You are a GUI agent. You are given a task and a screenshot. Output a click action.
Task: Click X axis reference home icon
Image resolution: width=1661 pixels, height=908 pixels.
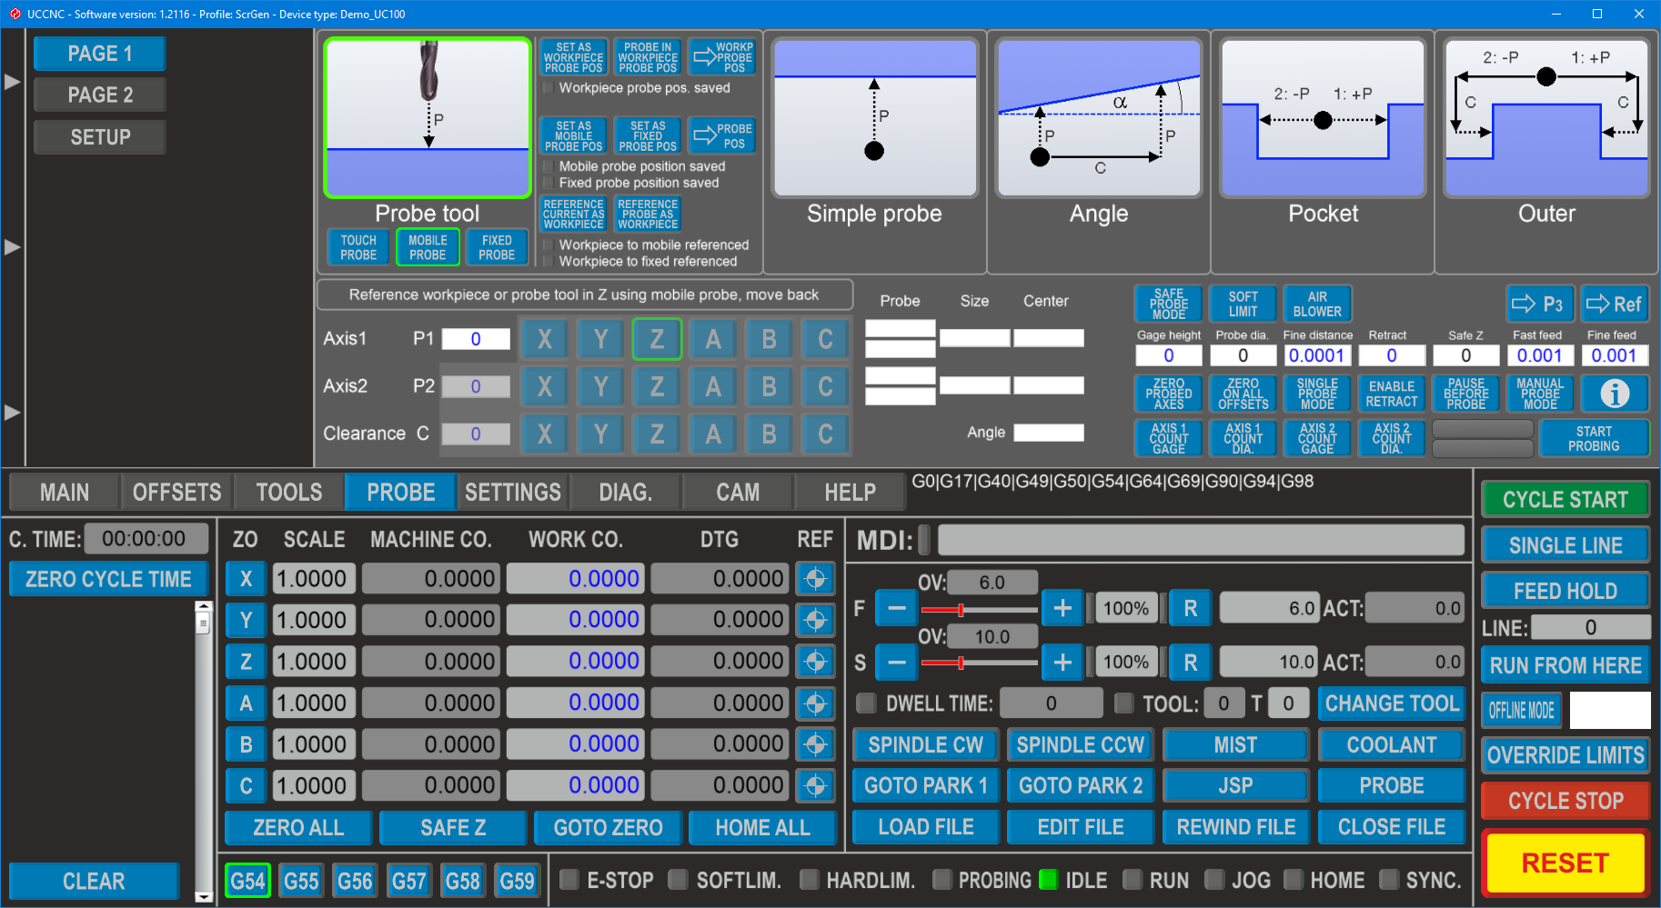(815, 579)
